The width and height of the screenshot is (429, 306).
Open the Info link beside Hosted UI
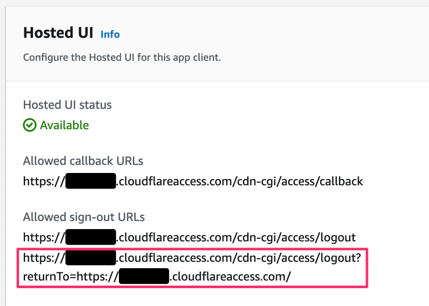pos(110,34)
